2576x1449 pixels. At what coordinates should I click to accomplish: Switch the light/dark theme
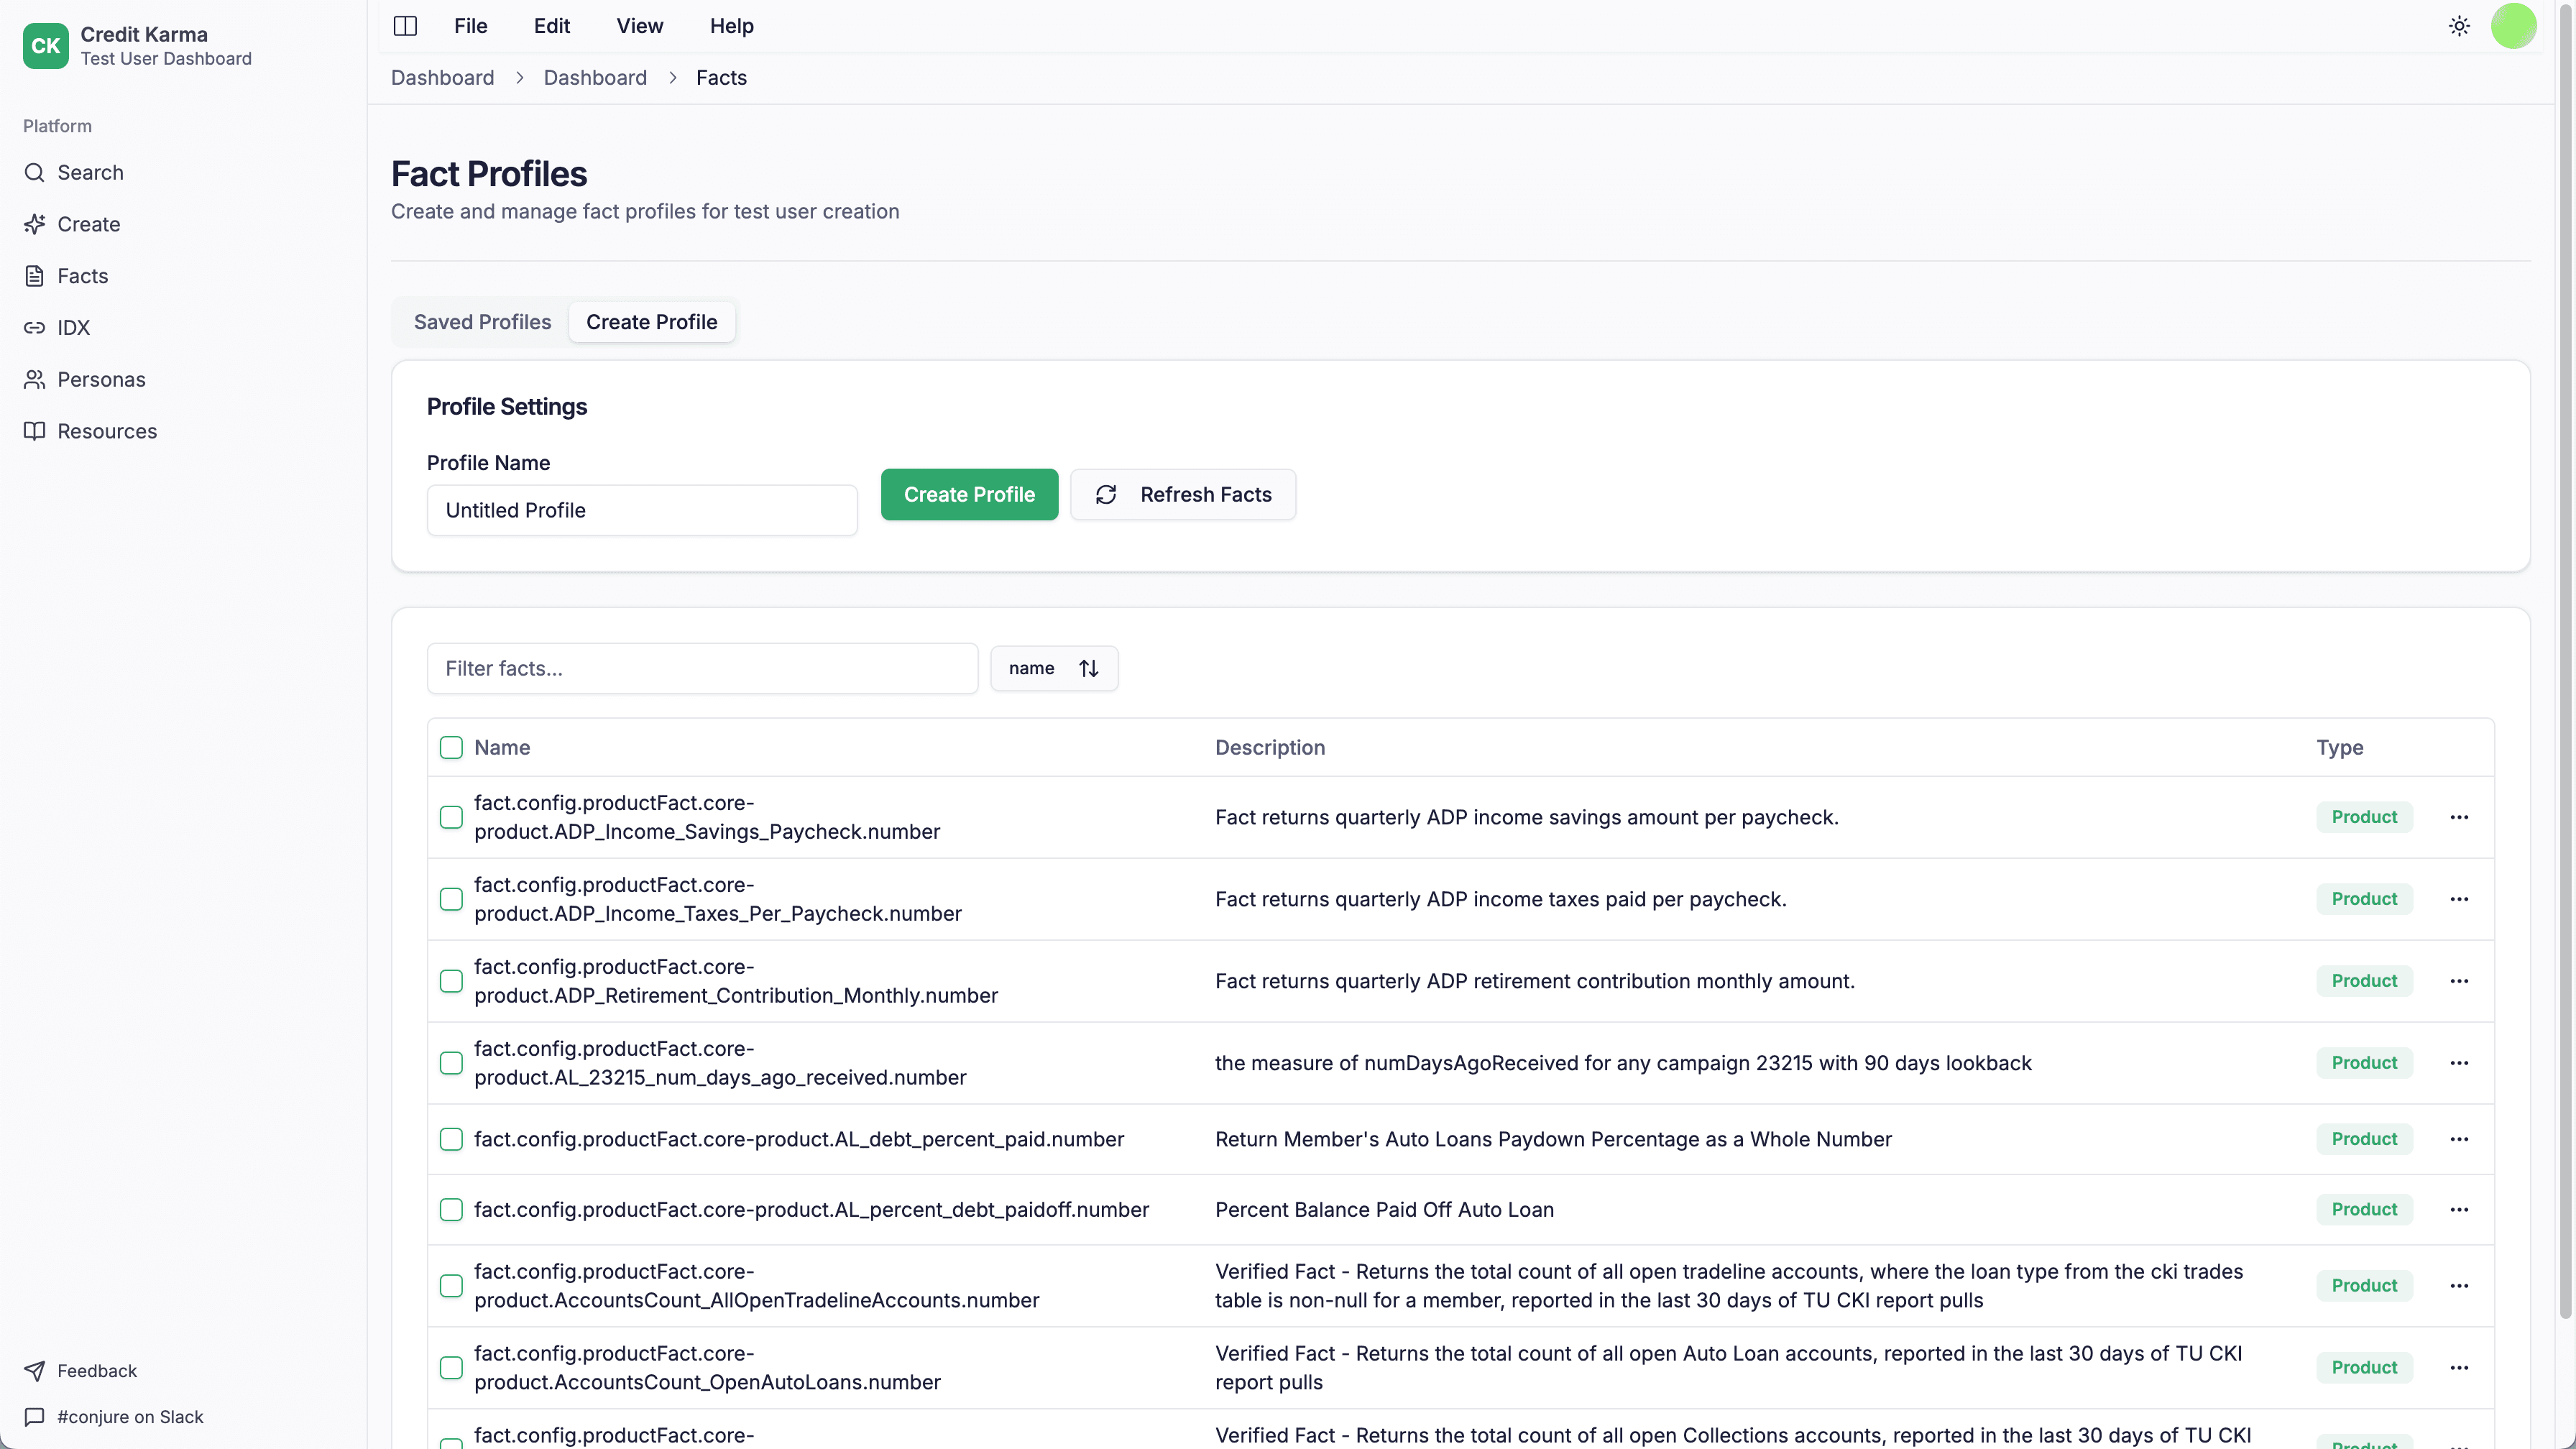pyautogui.click(x=2458, y=26)
